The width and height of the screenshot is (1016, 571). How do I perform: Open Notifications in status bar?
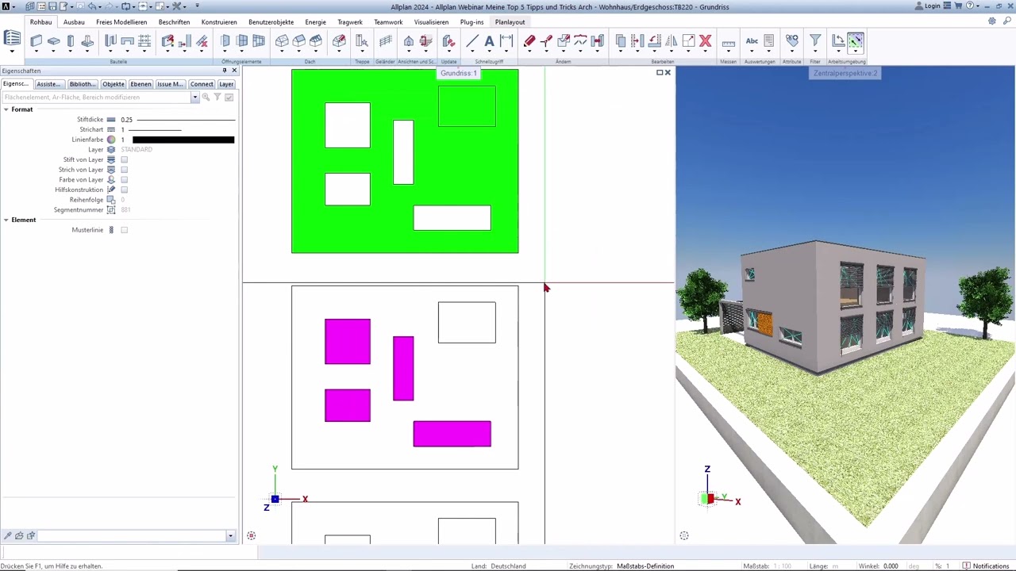click(x=986, y=566)
